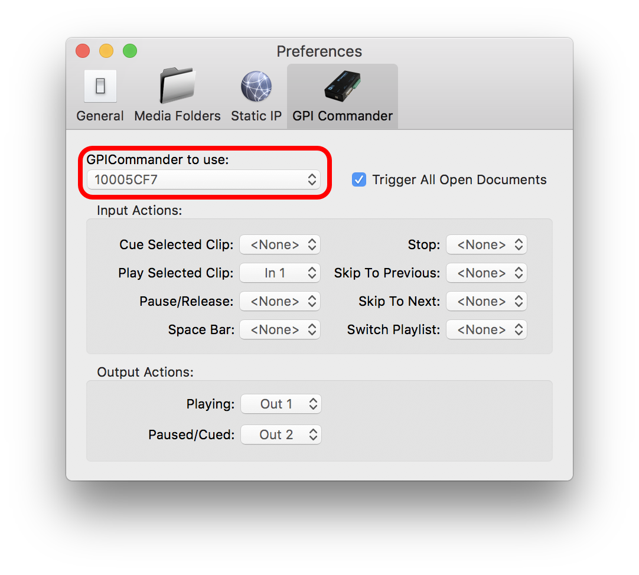
Task: Expand the Pause/Release input dropdown
Action: [280, 301]
